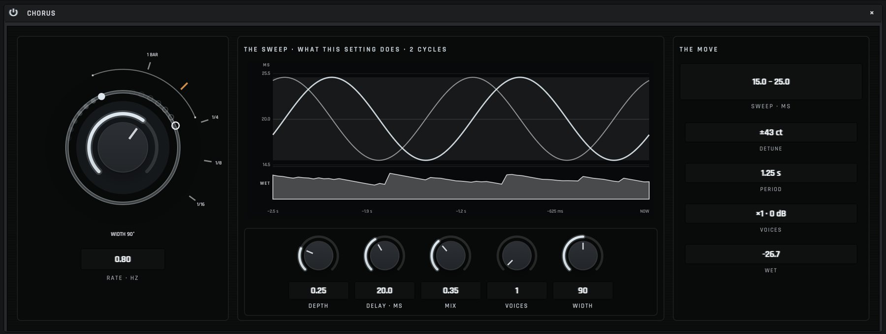Click the -1.2 s time axis label

[461, 211]
